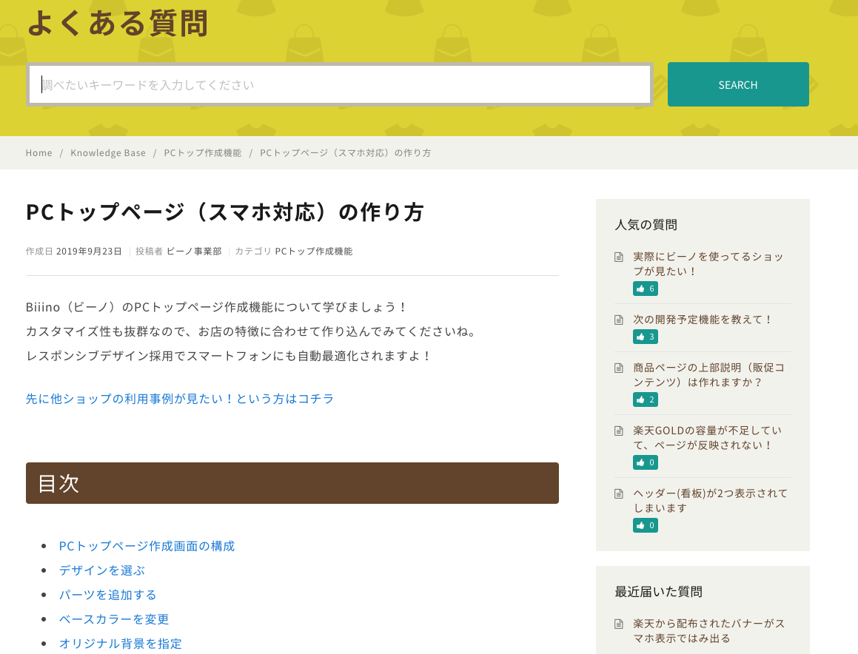
Task: Jump to オリジナル背景を指定 section
Action: click(x=121, y=643)
